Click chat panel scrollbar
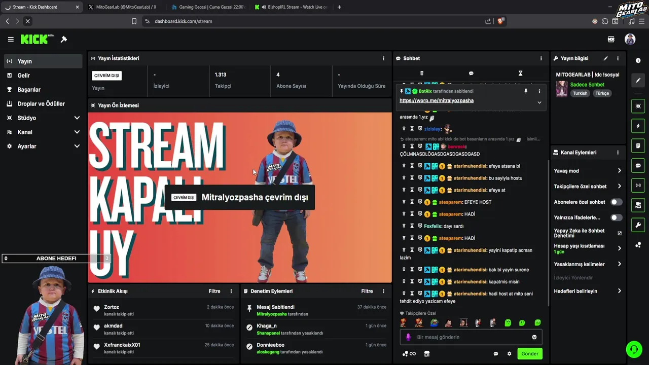649x365 pixels. [x=549, y=233]
